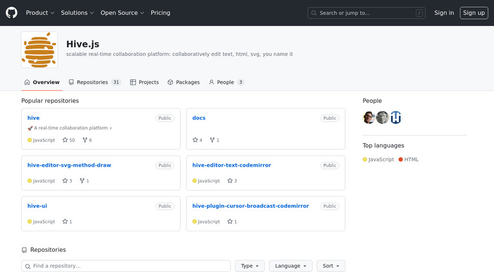Click the Find a repository search field

pyautogui.click(x=126, y=266)
